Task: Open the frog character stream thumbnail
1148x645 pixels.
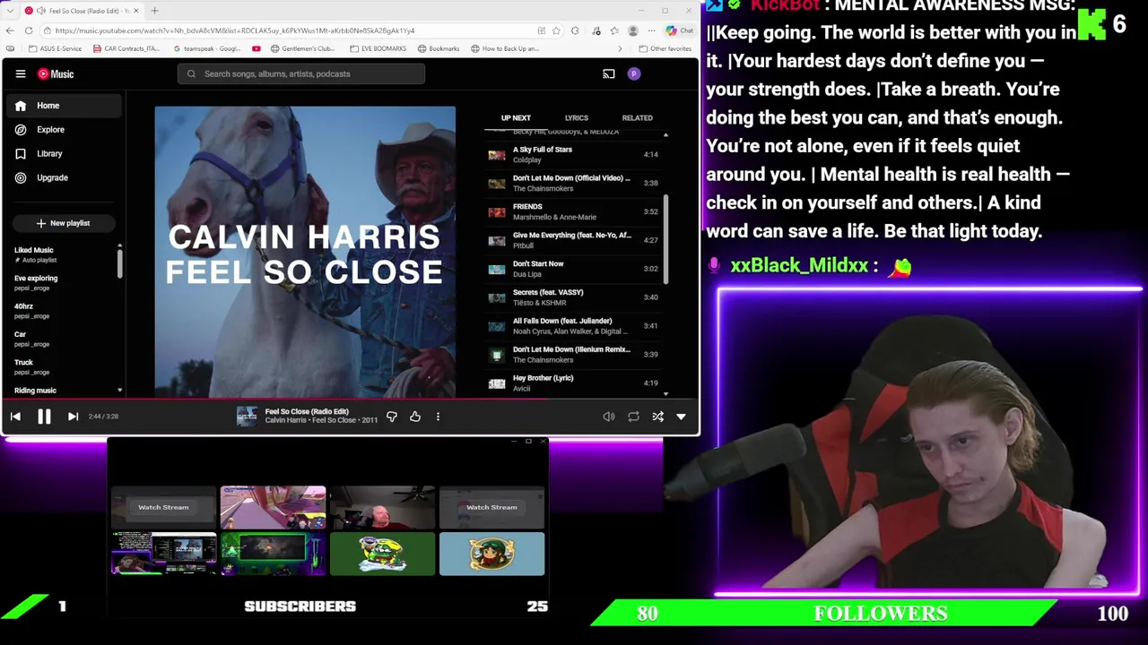Action: 382,554
